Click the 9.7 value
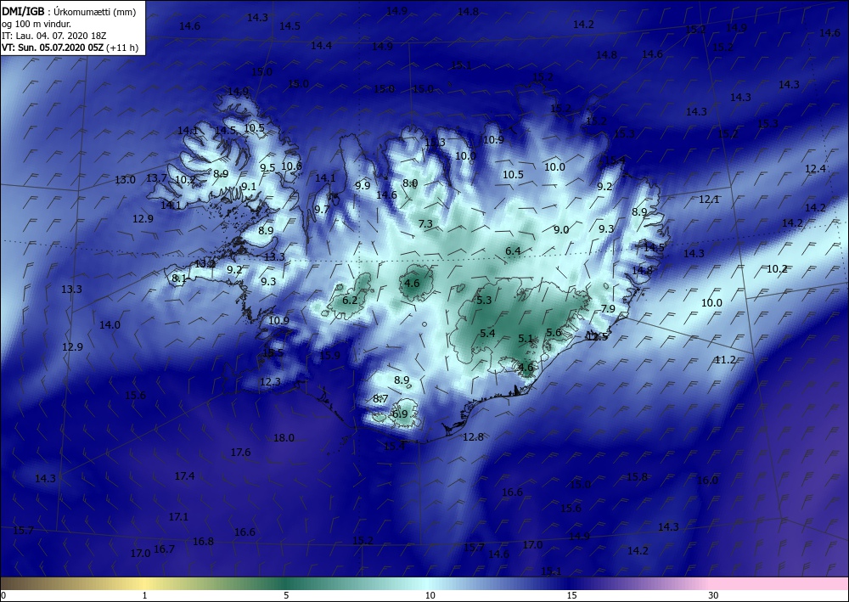 pyautogui.click(x=322, y=210)
